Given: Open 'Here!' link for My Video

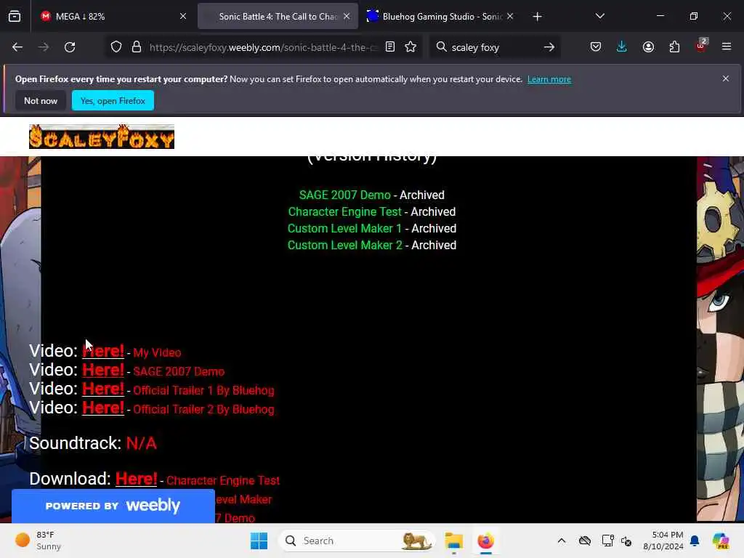Looking at the screenshot, I should [x=103, y=351].
